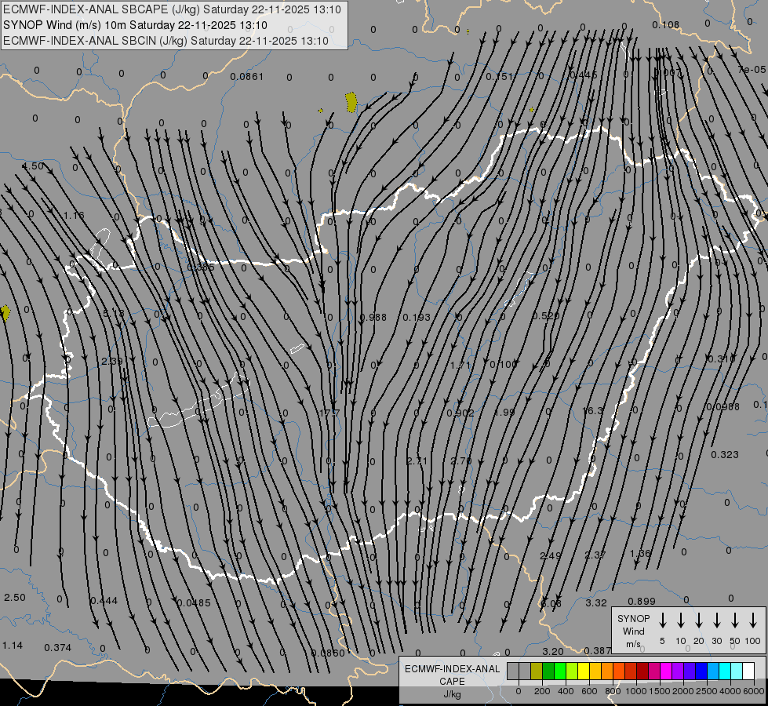Click the 0.323 value on the map
Image resolution: width=768 pixels, height=706 pixels.
click(725, 455)
